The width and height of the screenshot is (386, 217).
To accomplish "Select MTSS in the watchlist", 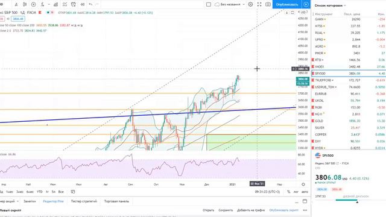I will point(349,26).
